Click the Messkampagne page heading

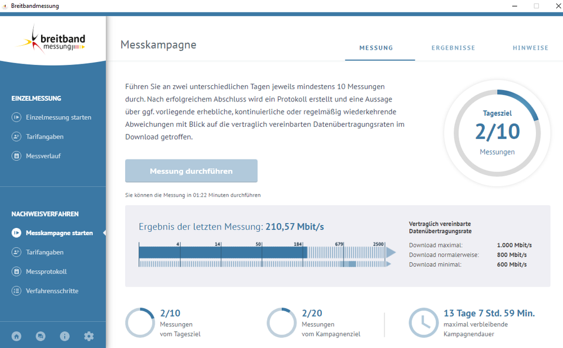point(158,45)
